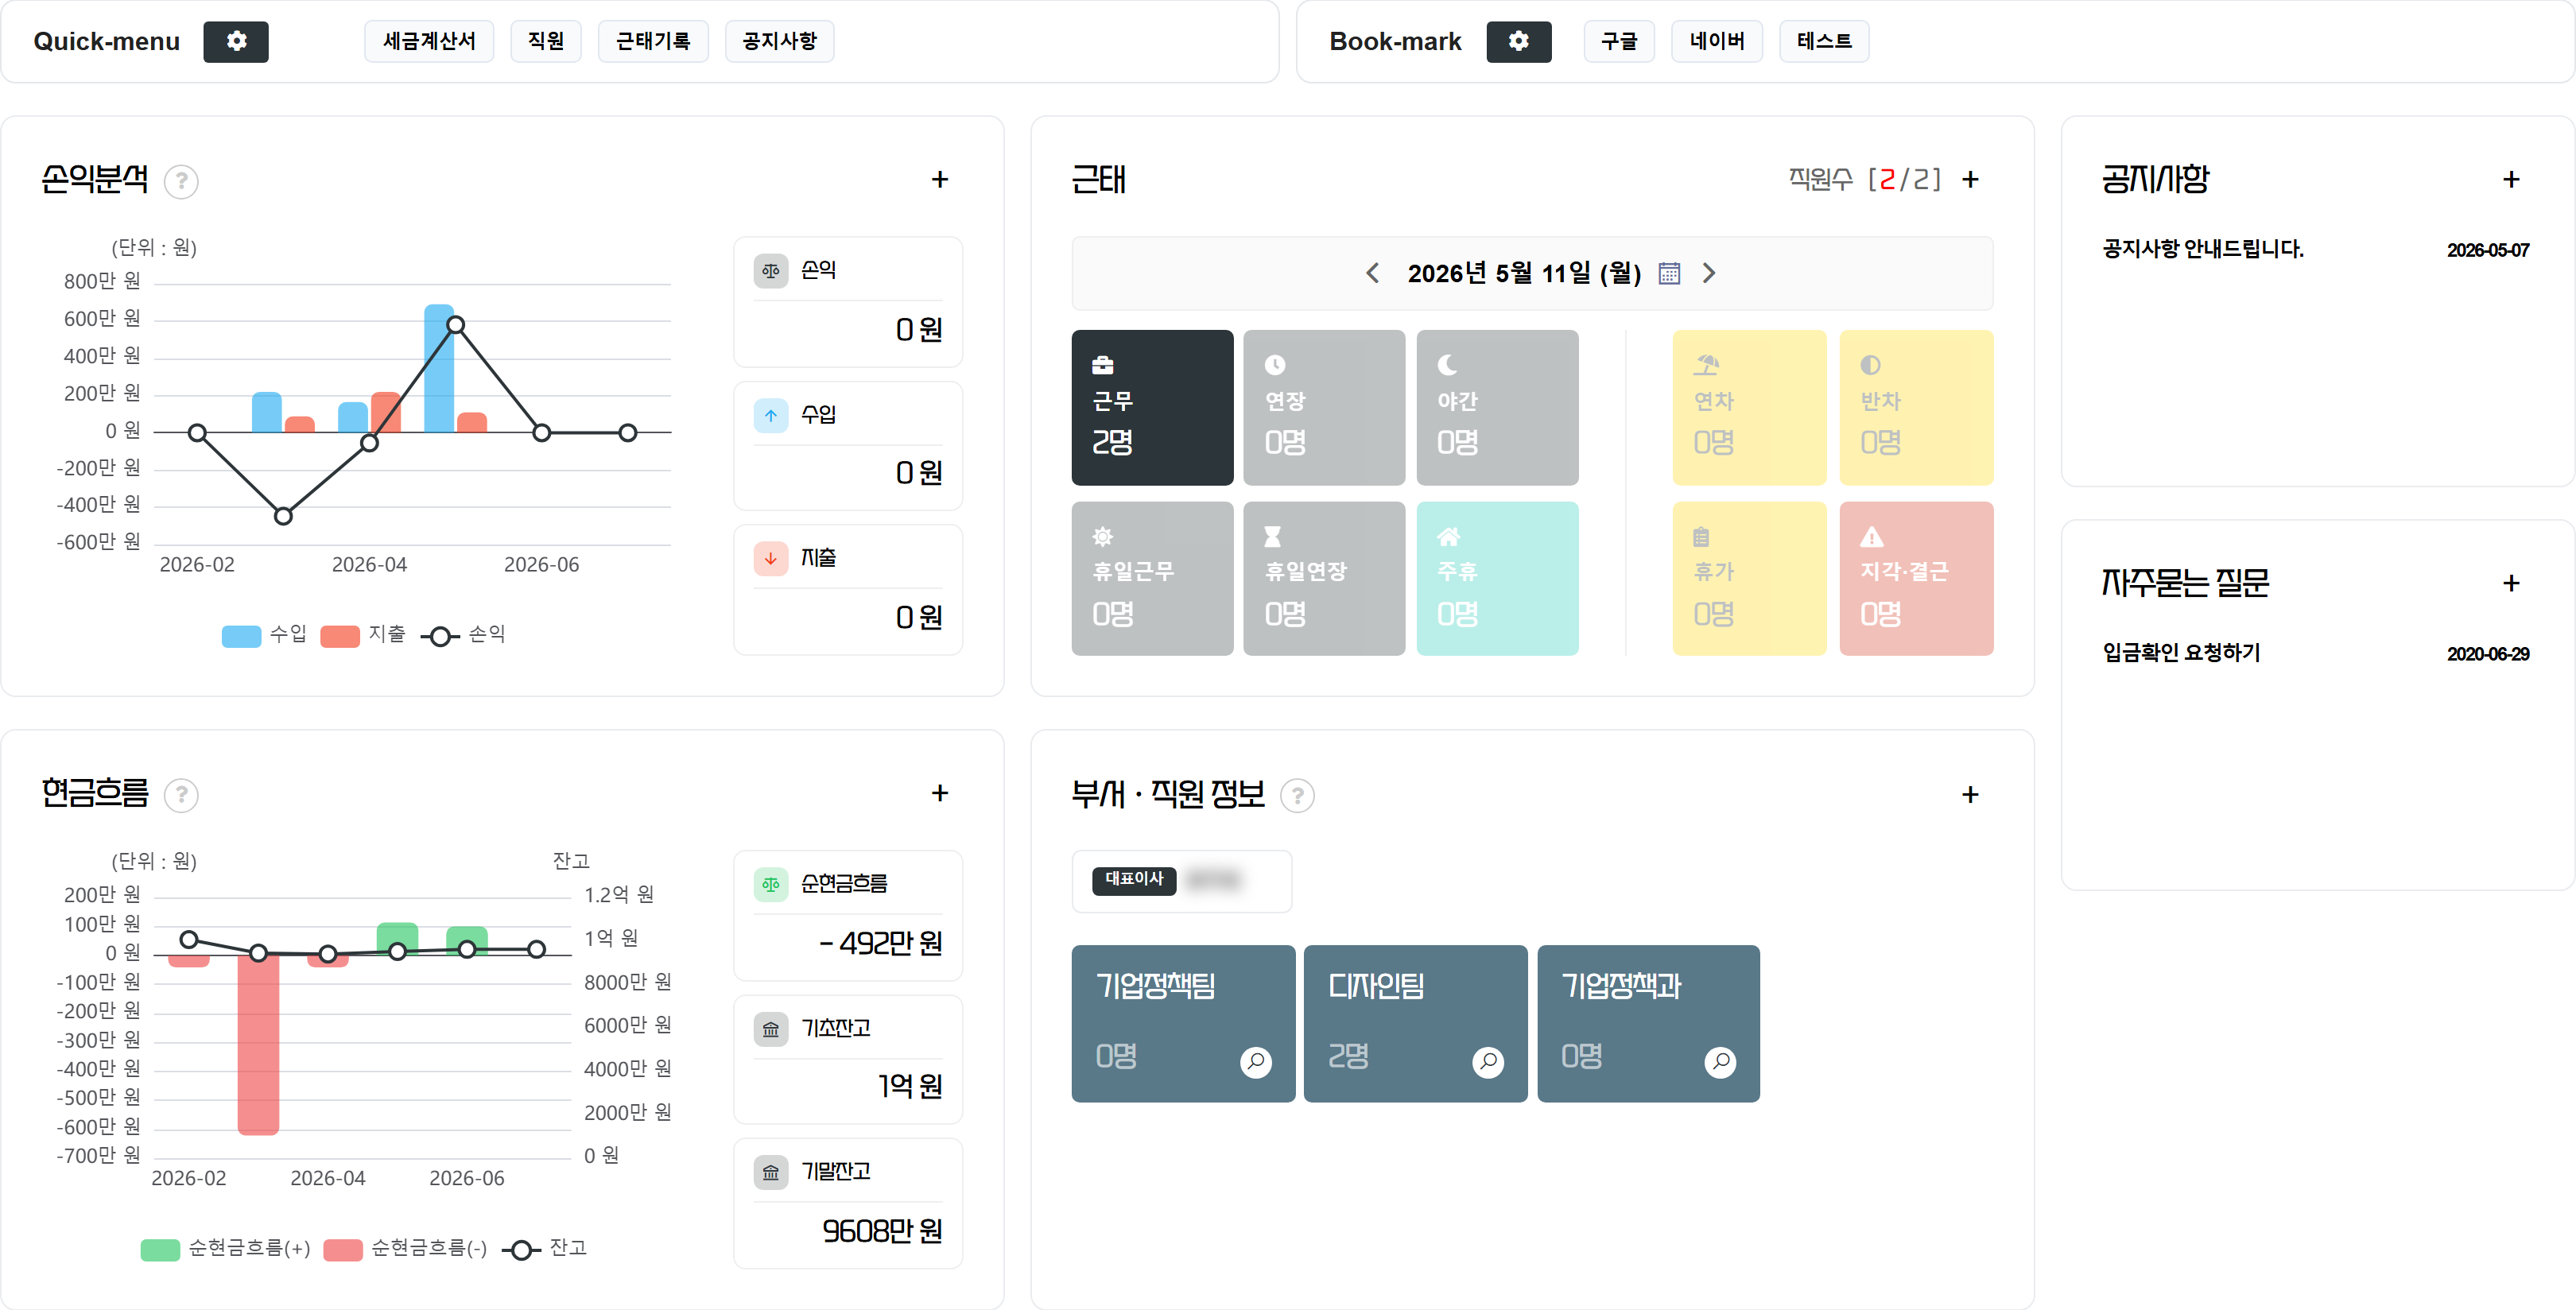Click magnifier icon on 기업정책팀 card

tap(1256, 1061)
